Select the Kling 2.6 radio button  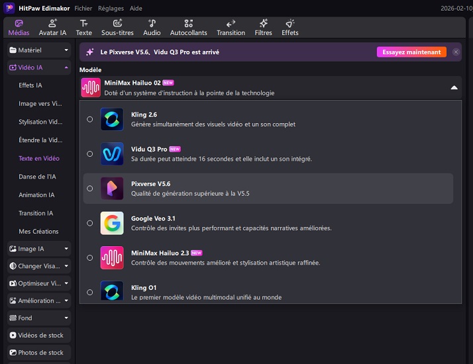(x=89, y=120)
